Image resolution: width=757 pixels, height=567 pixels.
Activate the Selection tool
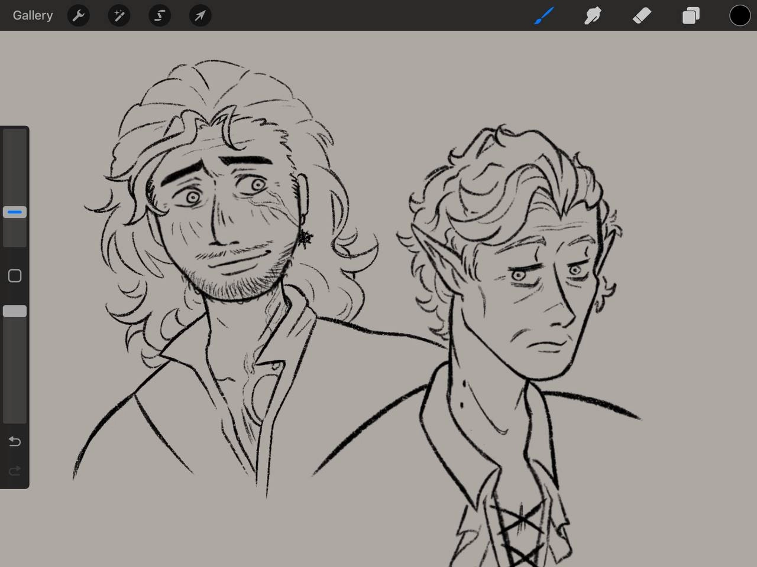160,15
